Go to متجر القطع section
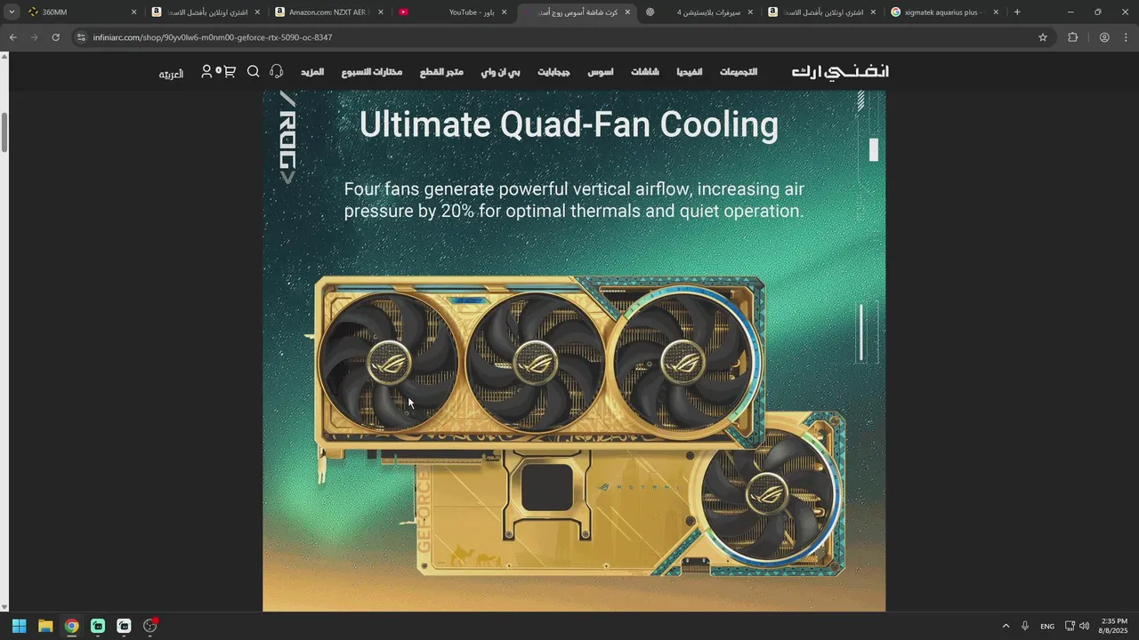1139x640 pixels. pyautogui.click(x=441, y=72)
